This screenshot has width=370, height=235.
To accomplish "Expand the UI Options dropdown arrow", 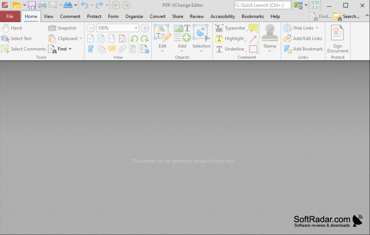I will click(306, 5).
